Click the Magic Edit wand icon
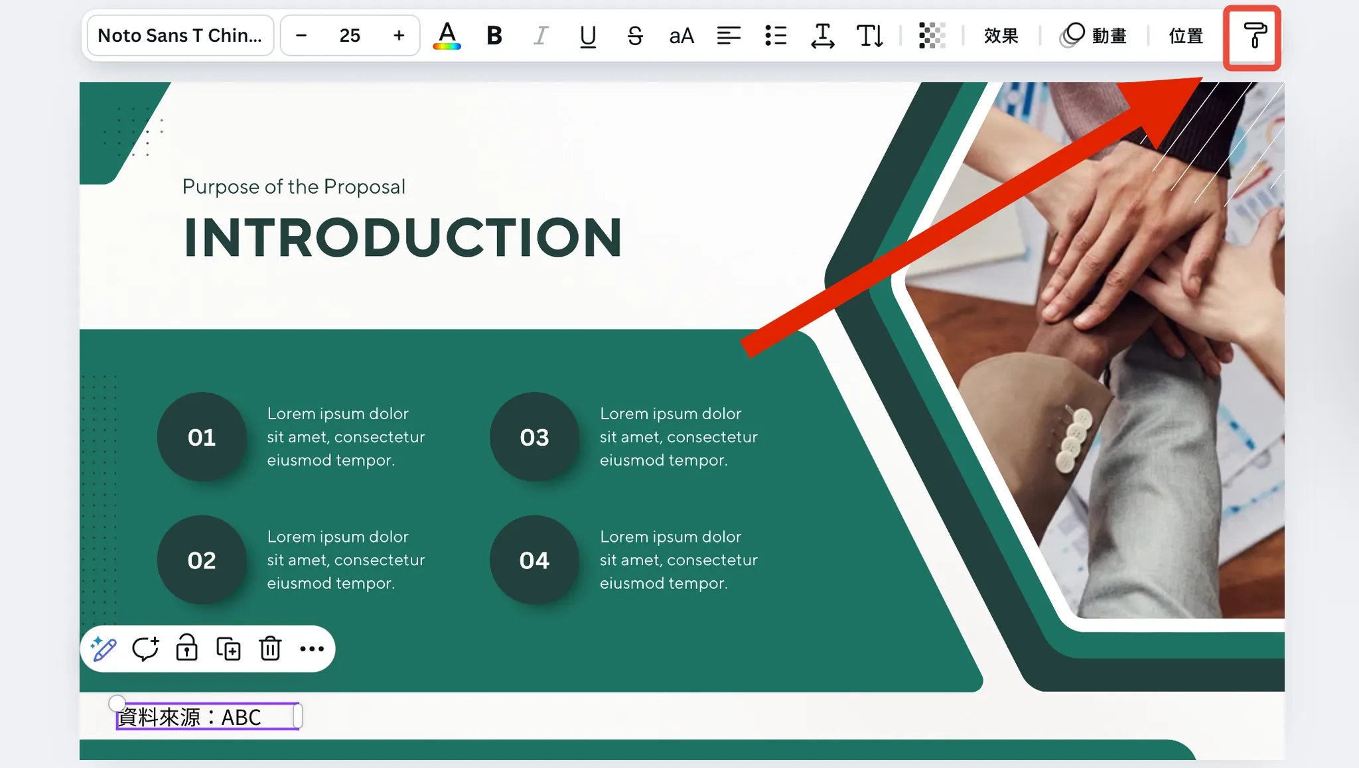Image resolution: width=1359 pixels, height=768 pixels. pos(104,649)
